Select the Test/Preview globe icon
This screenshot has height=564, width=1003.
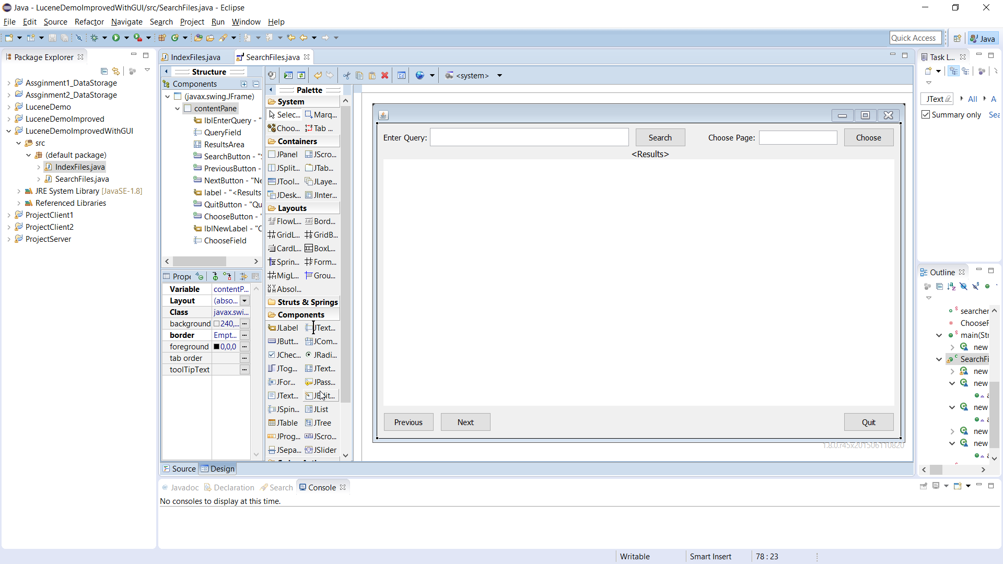(x=421, y=75)
